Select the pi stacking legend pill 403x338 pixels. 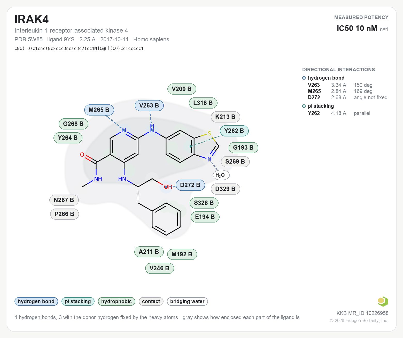point(78,301)
